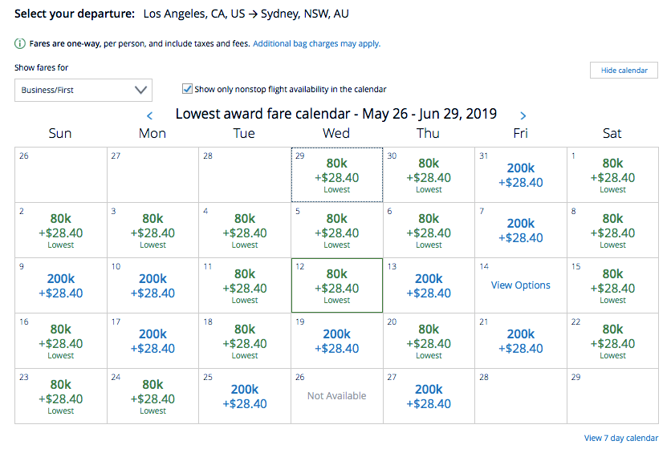671x453 pixels.
Task: Open the Business/First fare dropdown
Action: pos(83,90)
